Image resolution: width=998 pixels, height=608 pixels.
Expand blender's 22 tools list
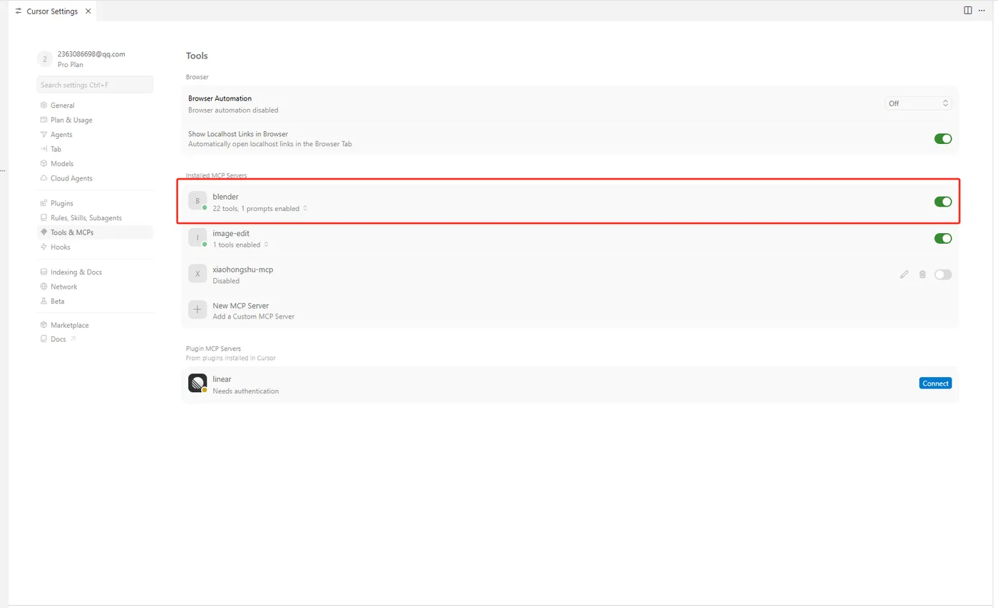[x=260, y=209]
